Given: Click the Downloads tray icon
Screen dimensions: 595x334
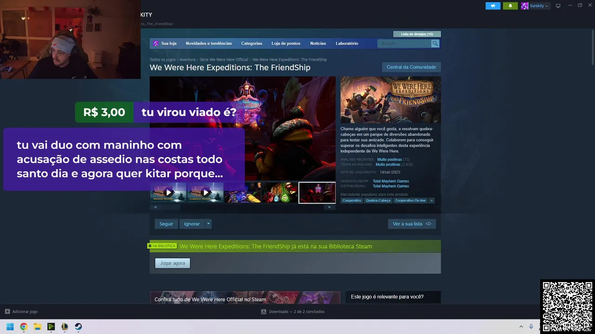Looking at the screenshot, I should click(x=264, y=312).
